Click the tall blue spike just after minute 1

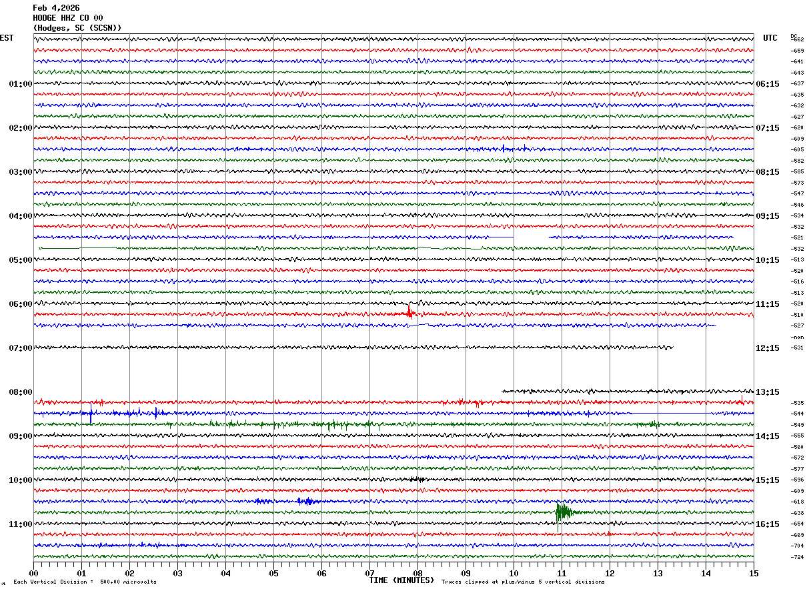click(x=91, y=414)
